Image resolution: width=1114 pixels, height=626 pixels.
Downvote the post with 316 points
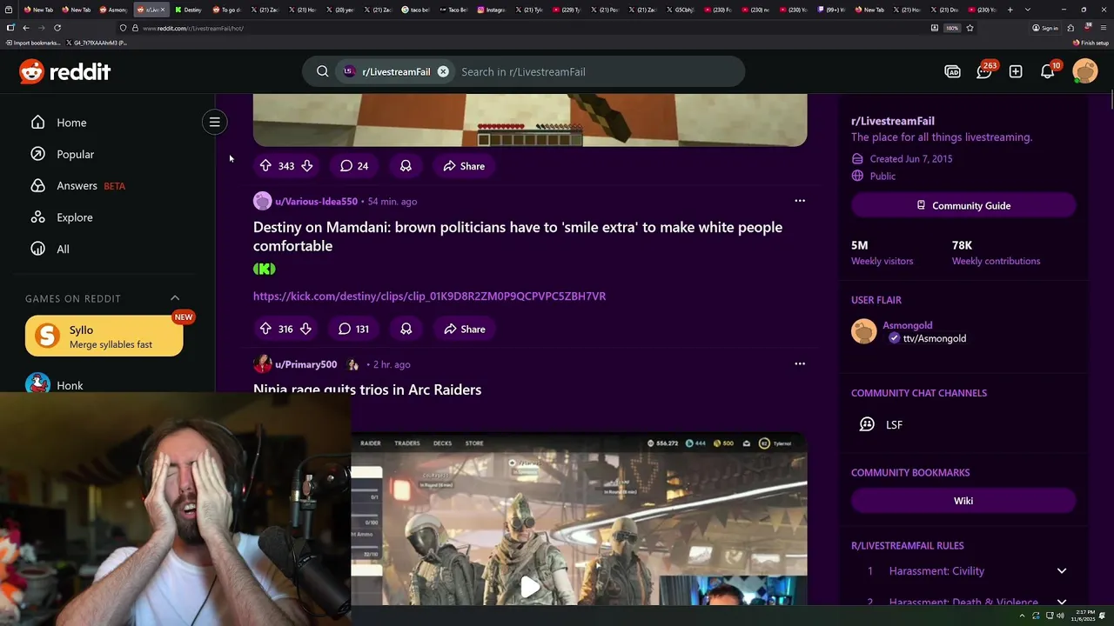pos(305,329)
